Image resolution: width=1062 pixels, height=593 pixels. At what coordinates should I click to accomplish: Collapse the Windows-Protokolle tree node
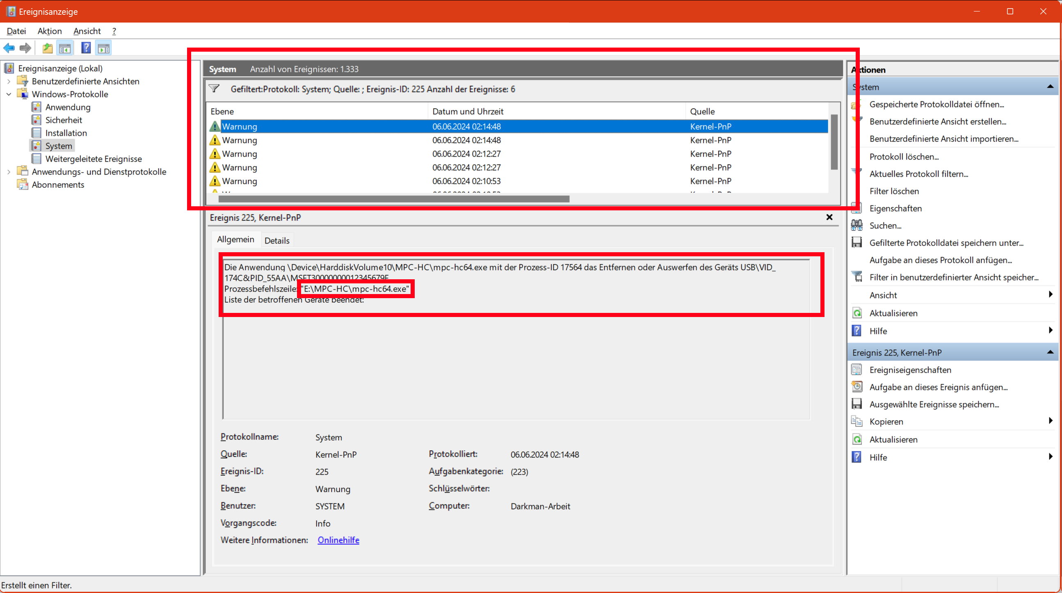(x=9, y=94)
